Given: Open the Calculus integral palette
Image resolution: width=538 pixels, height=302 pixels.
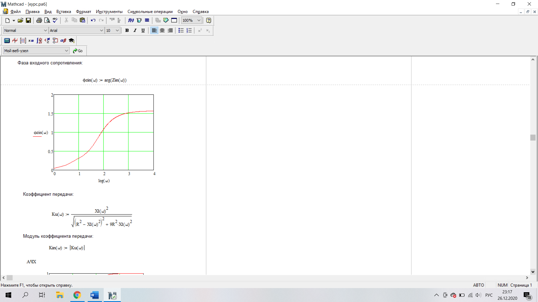Looking at the screenshot, I should pyautogui.click(x=39, y=41).
